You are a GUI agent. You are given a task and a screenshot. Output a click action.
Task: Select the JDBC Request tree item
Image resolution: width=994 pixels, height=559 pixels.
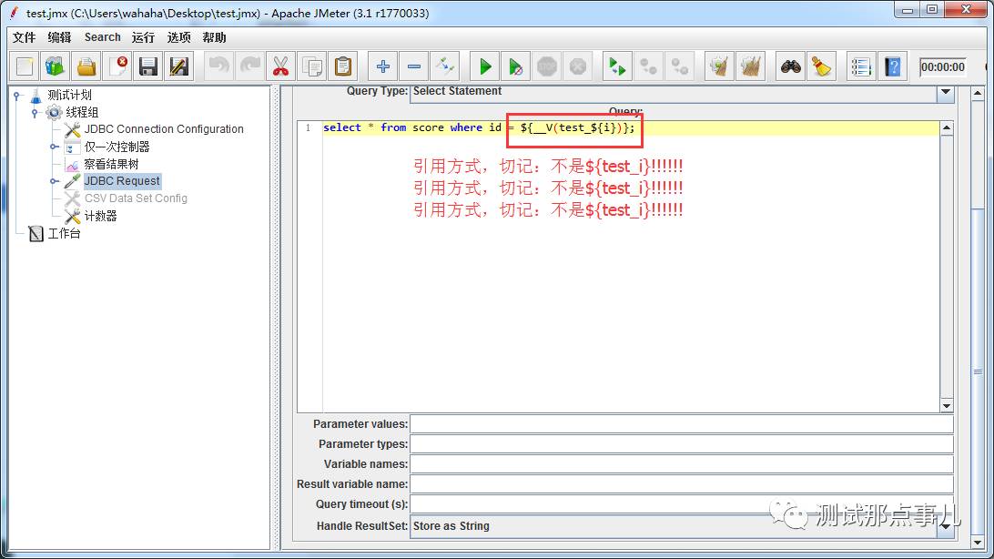(x=122, y=181)
